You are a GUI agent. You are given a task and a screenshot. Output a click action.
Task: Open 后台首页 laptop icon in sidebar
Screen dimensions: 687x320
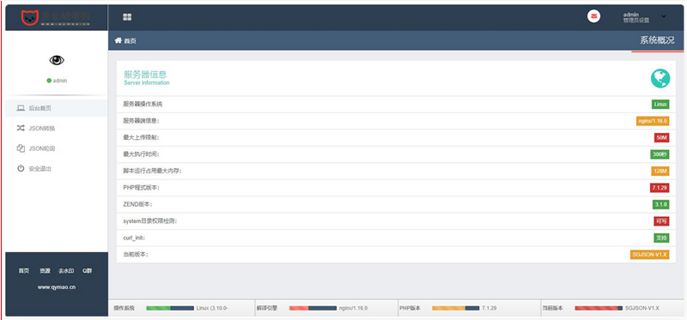pyautogui.click(x=21, y=108)
